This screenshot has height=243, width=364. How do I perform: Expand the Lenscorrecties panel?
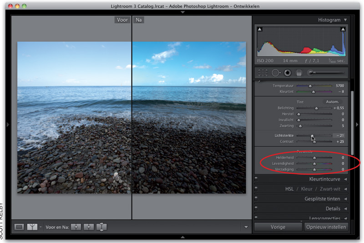point(345,218)
